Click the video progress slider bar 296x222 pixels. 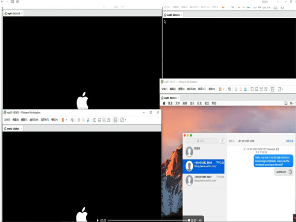point(148,220)
